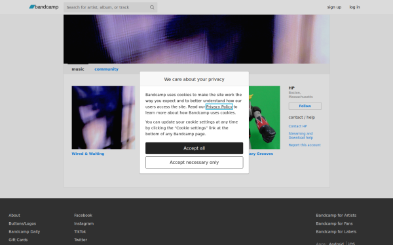
Task: Open Bandcamp for Labels
Action: [x=336, y=231]
